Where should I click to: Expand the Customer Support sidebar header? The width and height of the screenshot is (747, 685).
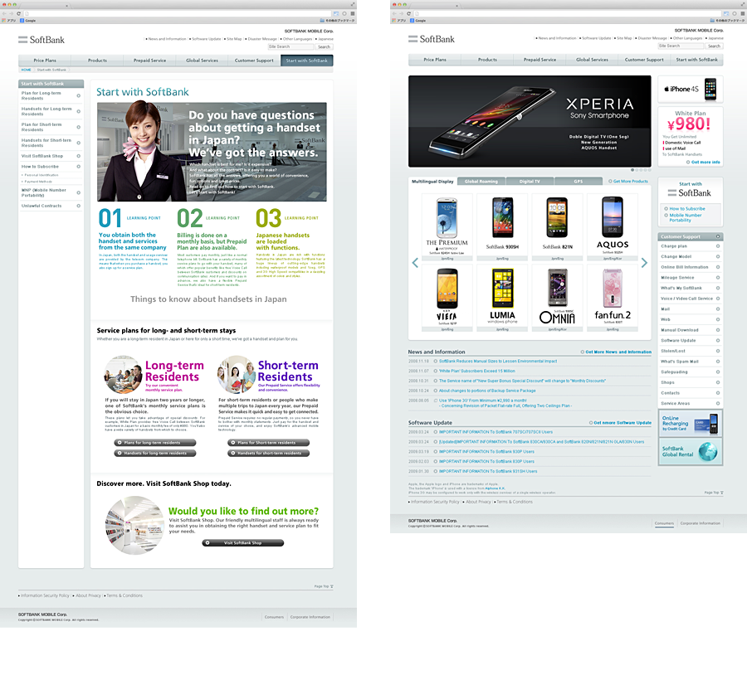point(690,236)
